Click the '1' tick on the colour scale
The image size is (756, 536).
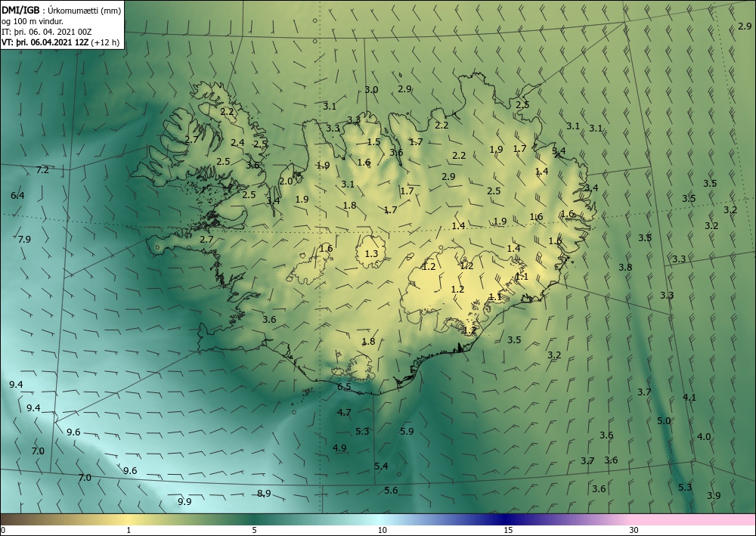point(129,530)
